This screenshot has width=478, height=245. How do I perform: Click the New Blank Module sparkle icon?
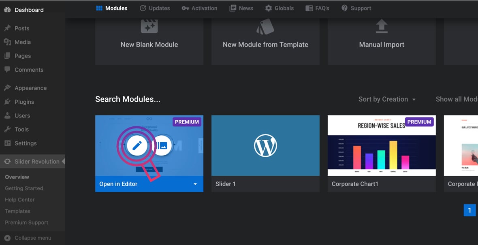[149, 26]
